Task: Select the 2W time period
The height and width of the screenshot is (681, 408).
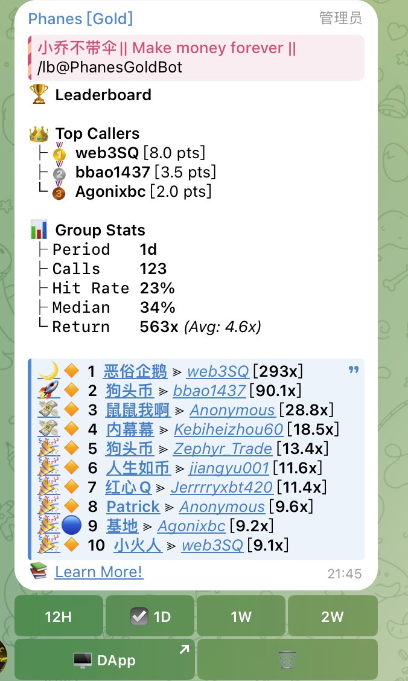Action: pos(333,616)
